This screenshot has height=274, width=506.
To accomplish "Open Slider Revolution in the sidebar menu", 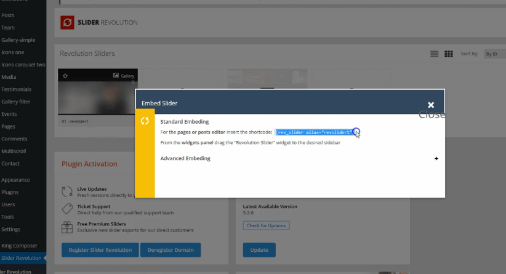I will pos(21,258).
